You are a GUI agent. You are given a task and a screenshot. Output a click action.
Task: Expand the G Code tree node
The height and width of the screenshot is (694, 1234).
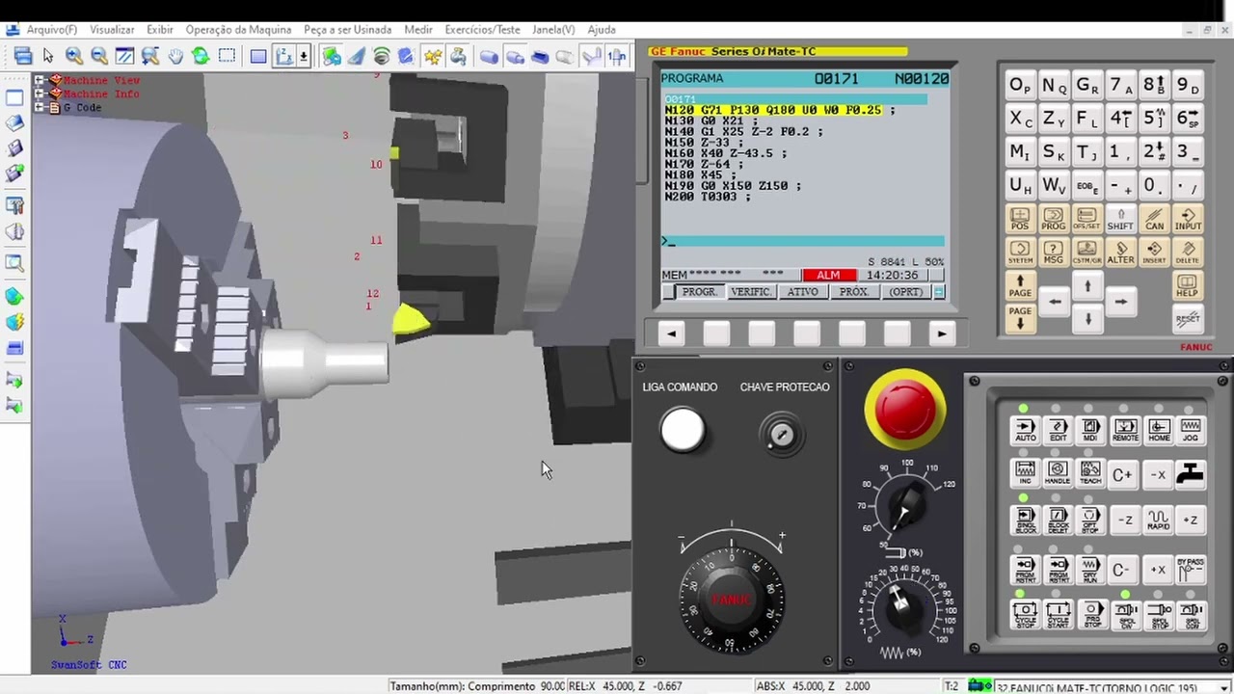tap(40, 108)
